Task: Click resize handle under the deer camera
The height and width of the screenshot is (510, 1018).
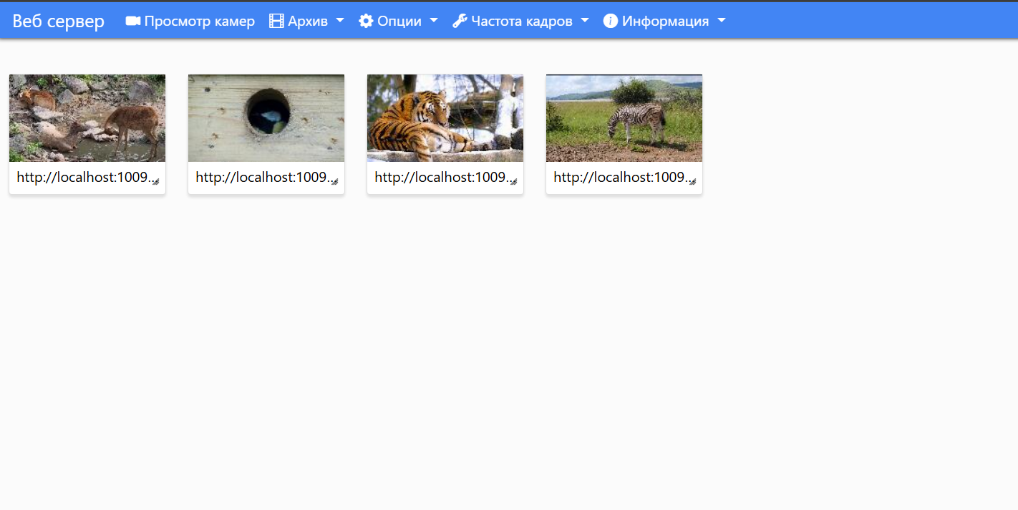Action: point(155,182)
